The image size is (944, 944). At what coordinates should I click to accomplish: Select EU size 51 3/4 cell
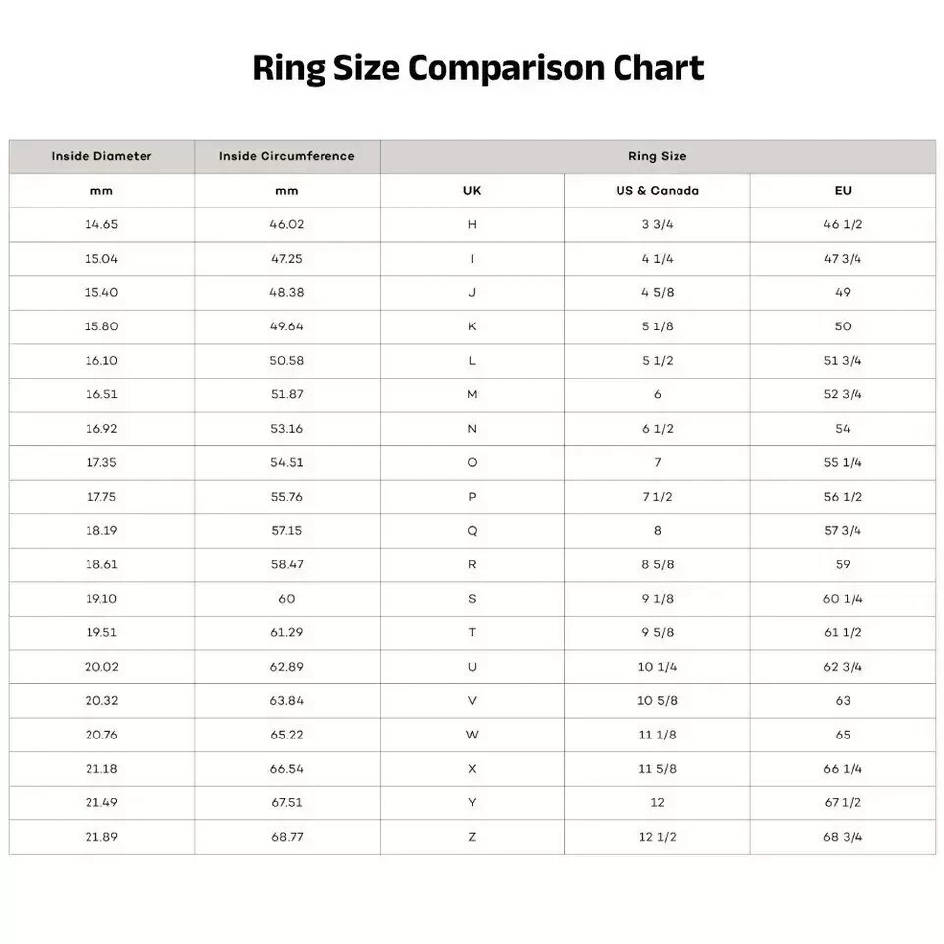pyautogui.click(x=843, y=361)
